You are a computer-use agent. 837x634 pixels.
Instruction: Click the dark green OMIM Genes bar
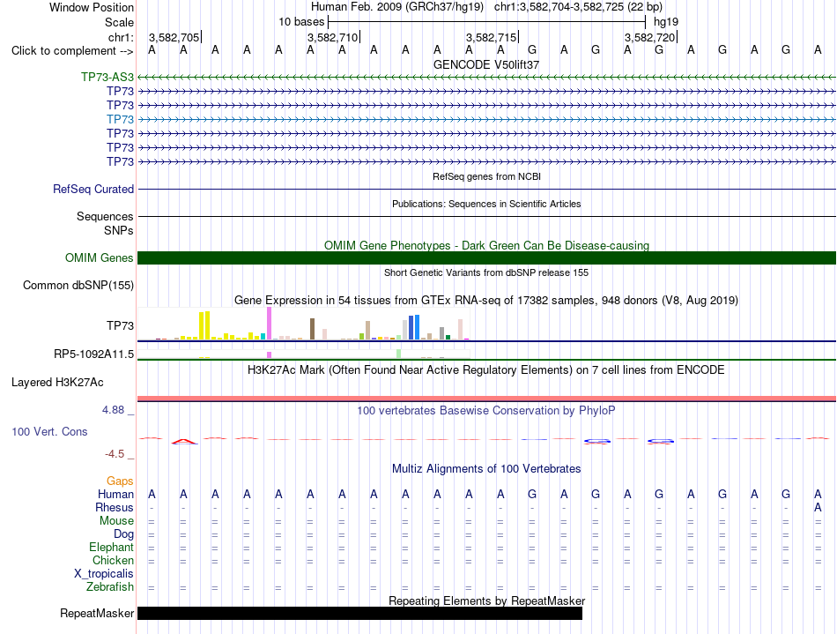[486, 258]
